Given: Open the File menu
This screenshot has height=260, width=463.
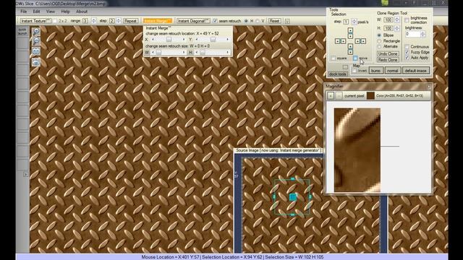Looking at the screenshot, I should coord(23,12).
